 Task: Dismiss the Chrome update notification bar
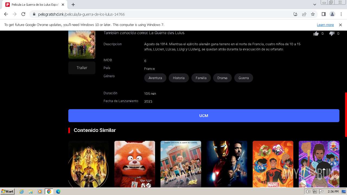coord(340,25)
